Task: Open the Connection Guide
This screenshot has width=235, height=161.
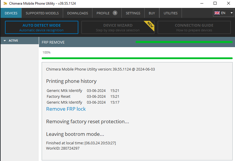Action: pos(194,28)
